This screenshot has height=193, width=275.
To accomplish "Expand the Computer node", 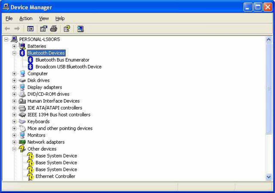I will click(14, 74).
